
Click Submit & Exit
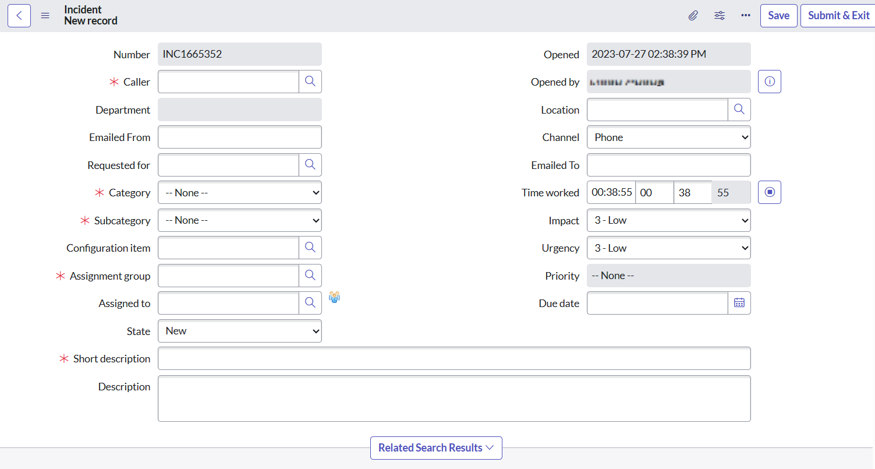click(838, 15)
